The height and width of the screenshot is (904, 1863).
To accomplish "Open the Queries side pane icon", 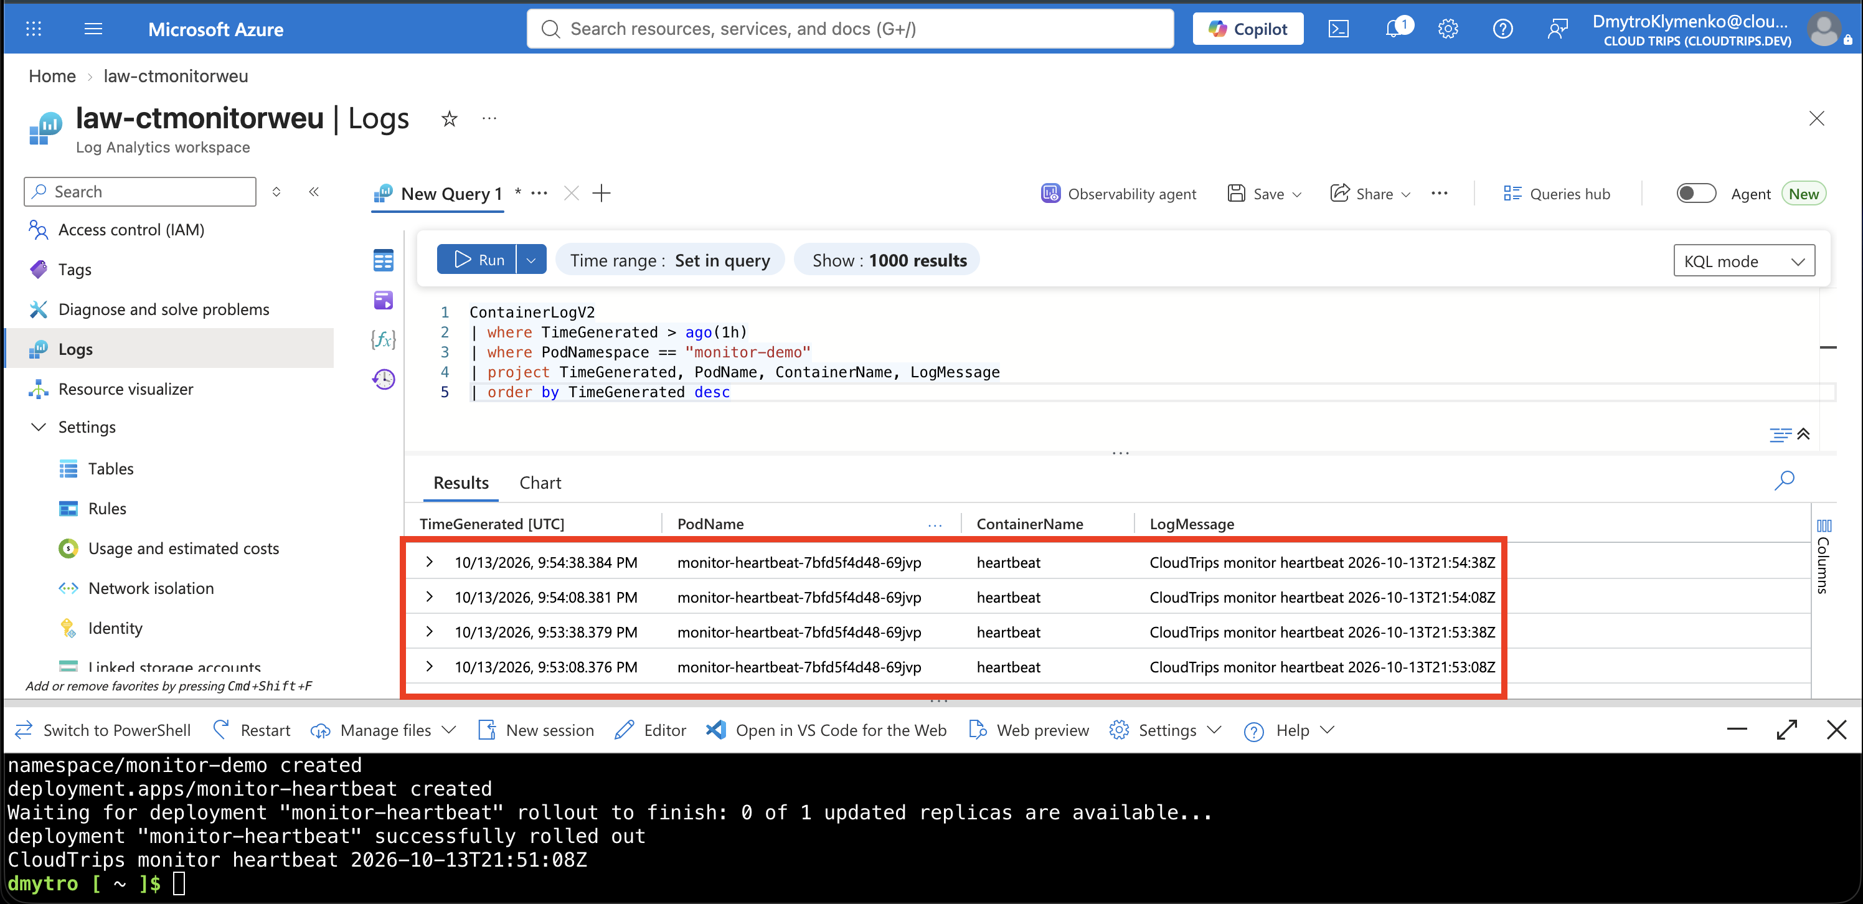I will tap(384, 300).
